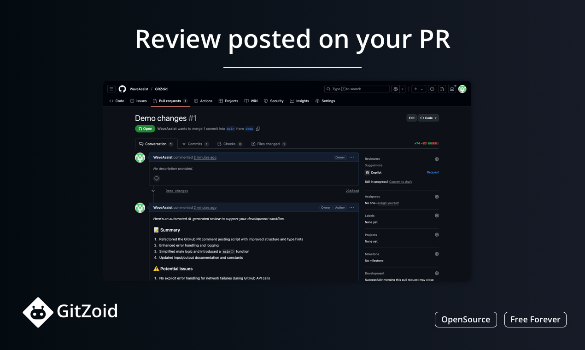Click the Copilot reviewer suggestion icon
585x350 pixels.
(x=367, y=172)
